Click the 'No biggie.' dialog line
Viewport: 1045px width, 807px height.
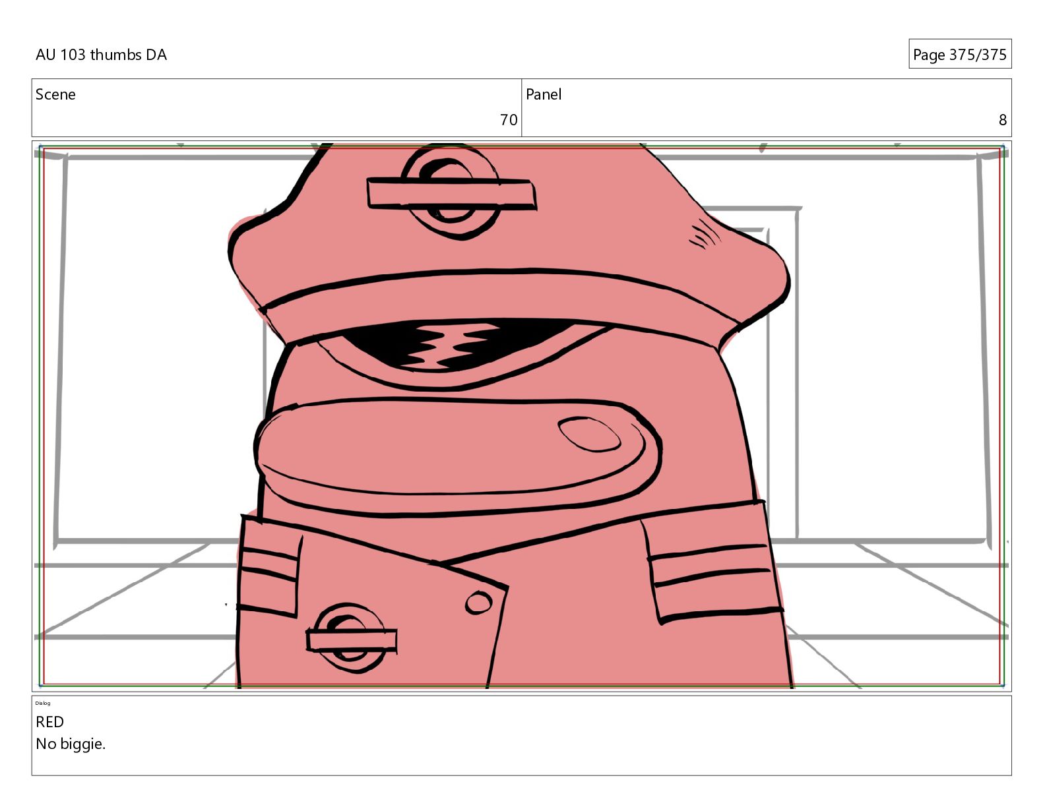(71, 744)
